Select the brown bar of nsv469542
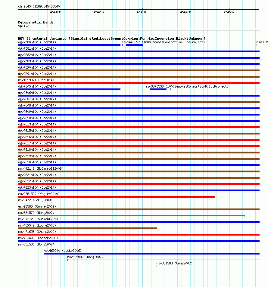Viewport: 268px width, 287px height. click(87, 228)
